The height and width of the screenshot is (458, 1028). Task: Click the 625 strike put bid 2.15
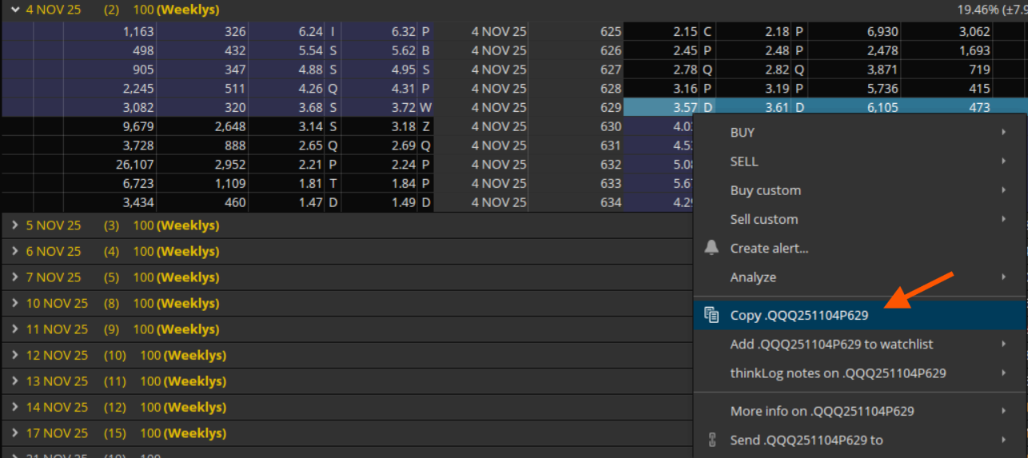point(685,32)
